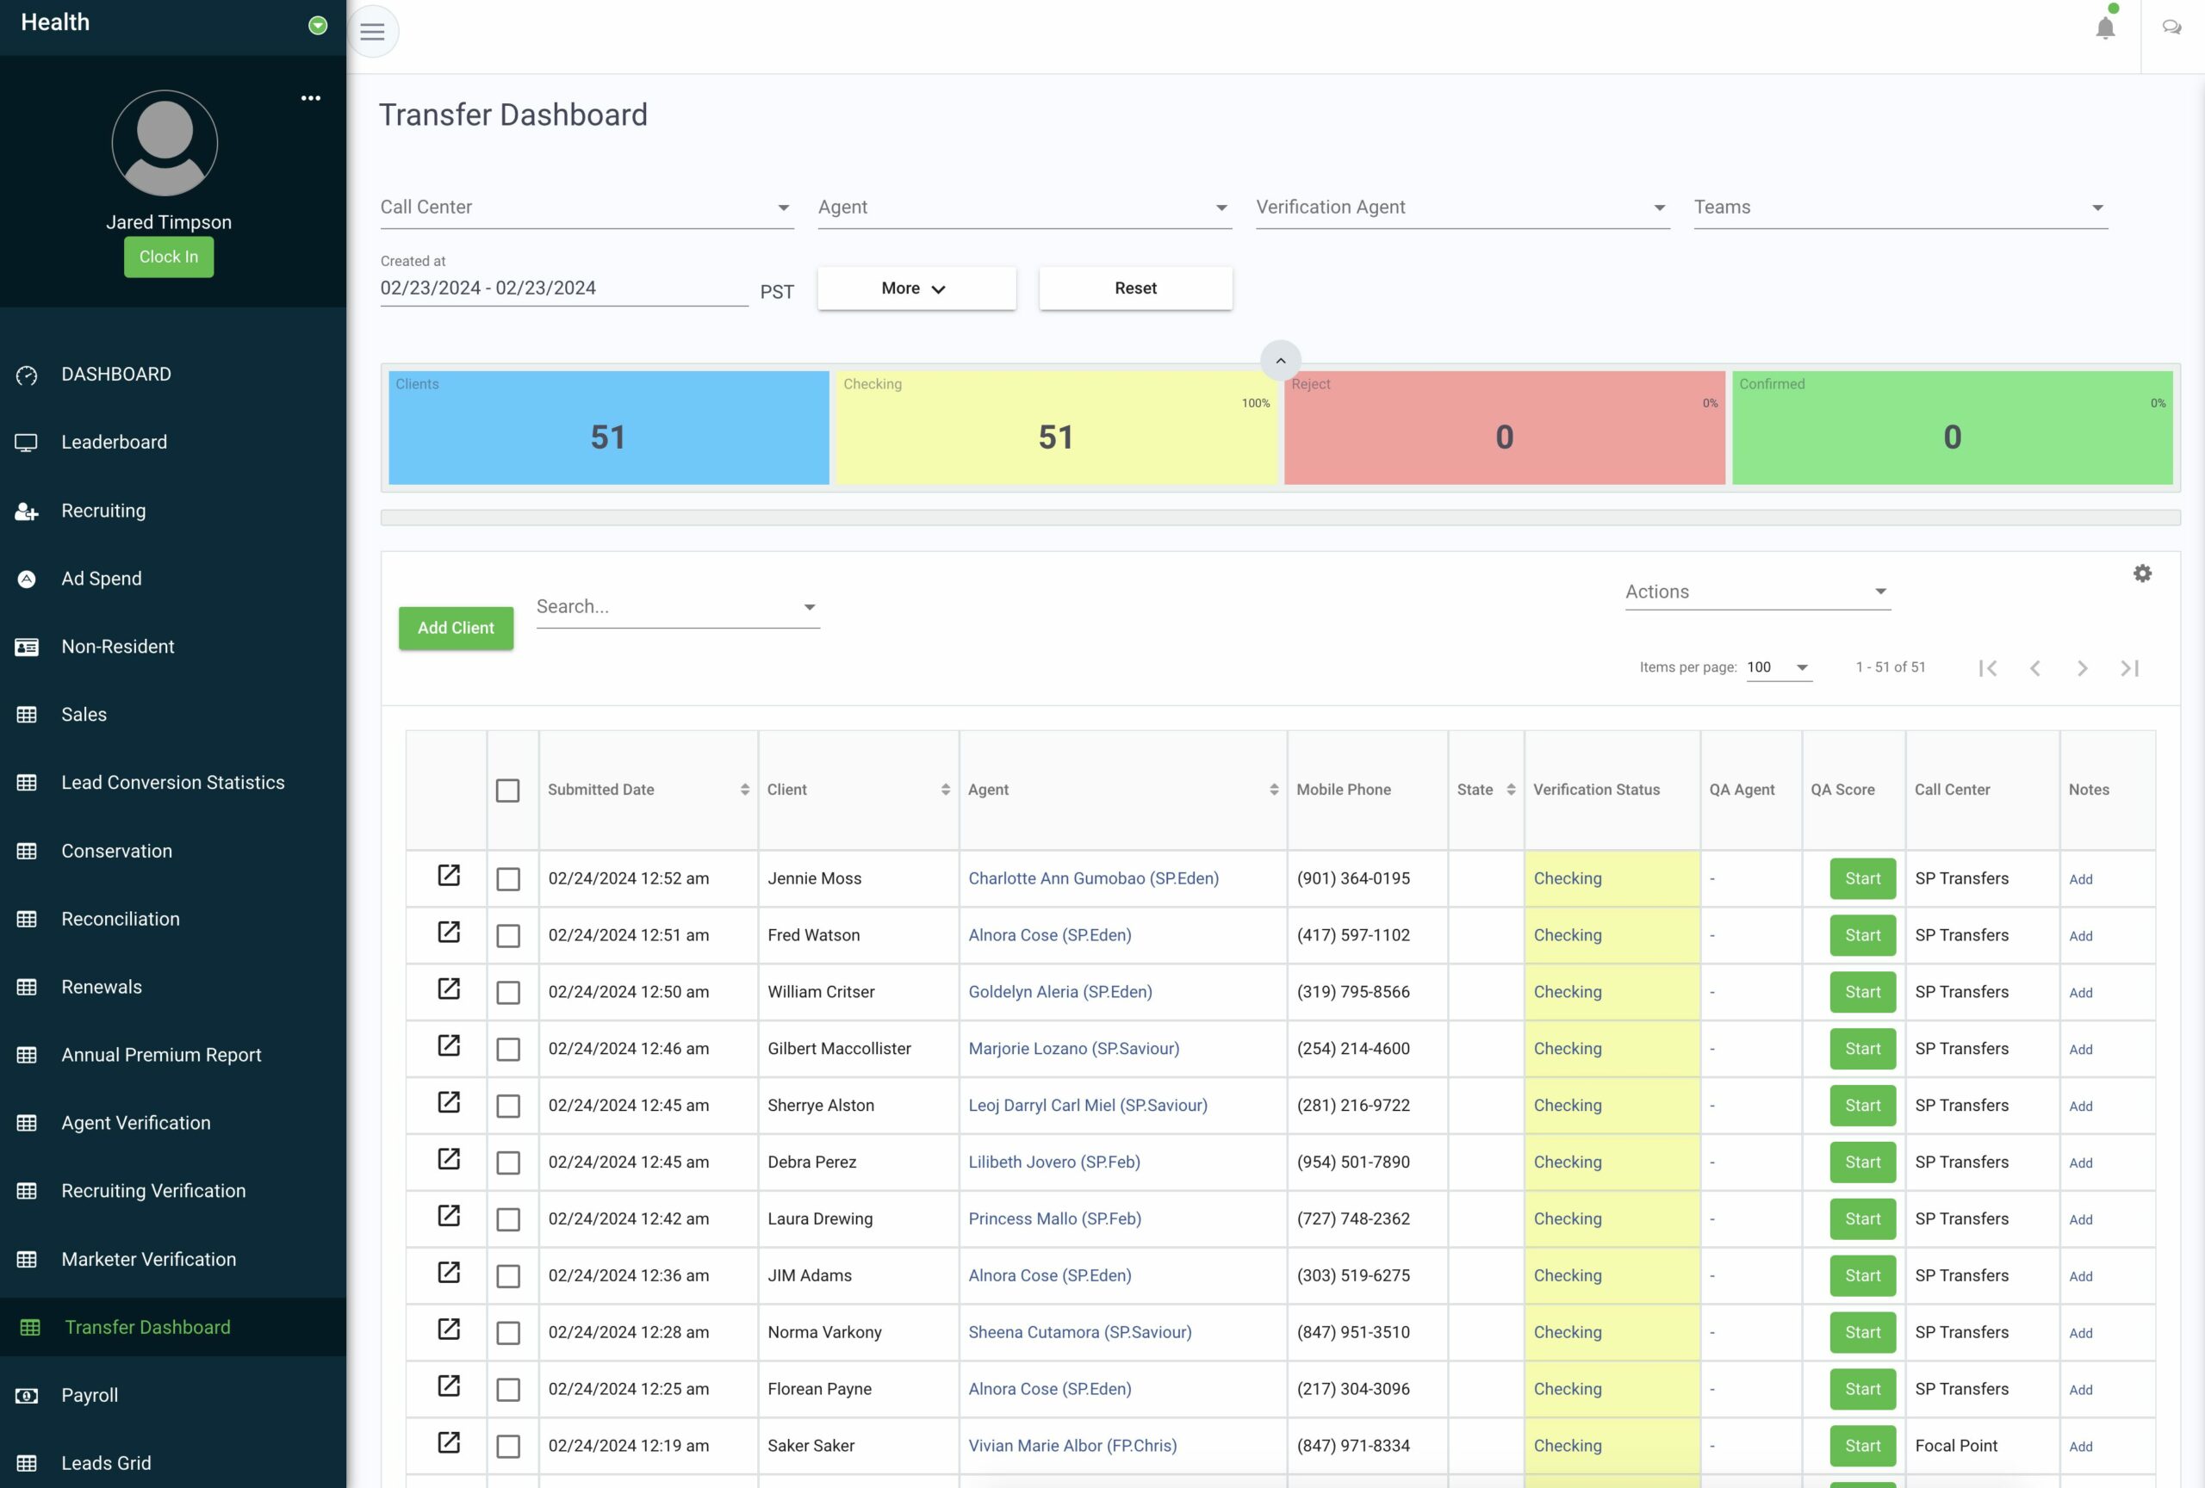Open JIM Adams record via open icon
The width and height of the screenshot is (2205, 1488).
(x=449, y=1272)
